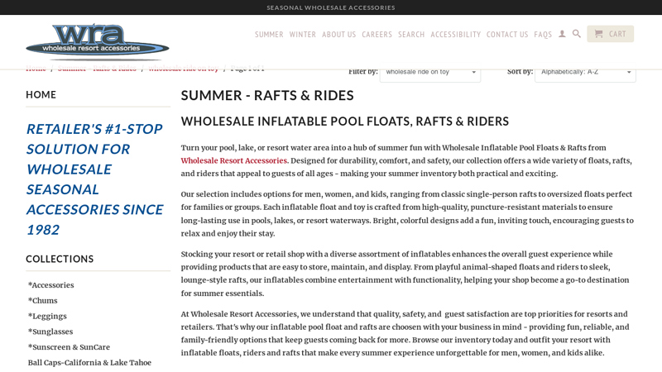Click the Retailer's #1-Stop Solution tagline
662x372 pixels.
[94, 179]
